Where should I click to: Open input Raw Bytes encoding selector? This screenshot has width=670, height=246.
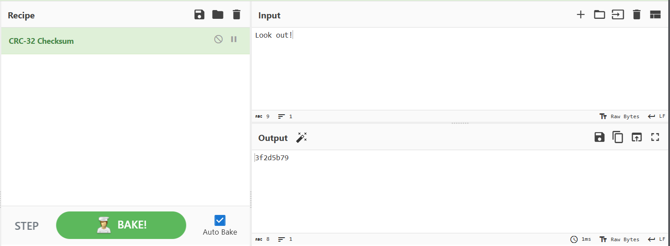tap(619, 116)
